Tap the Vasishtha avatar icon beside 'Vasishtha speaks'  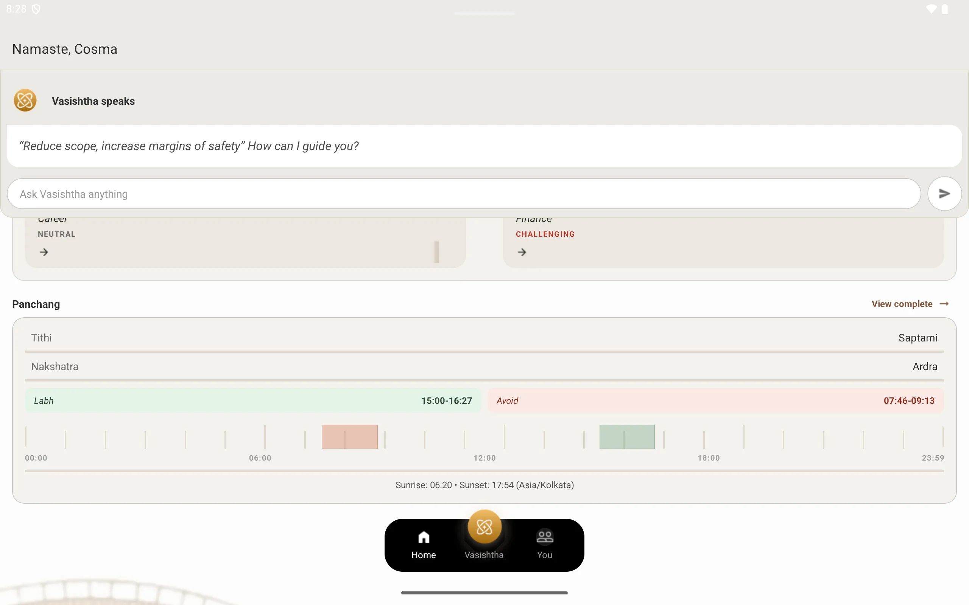pyautogui.click(x=25, y=101)
